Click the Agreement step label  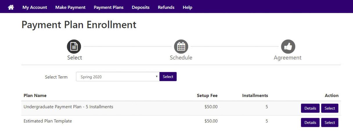288,57
